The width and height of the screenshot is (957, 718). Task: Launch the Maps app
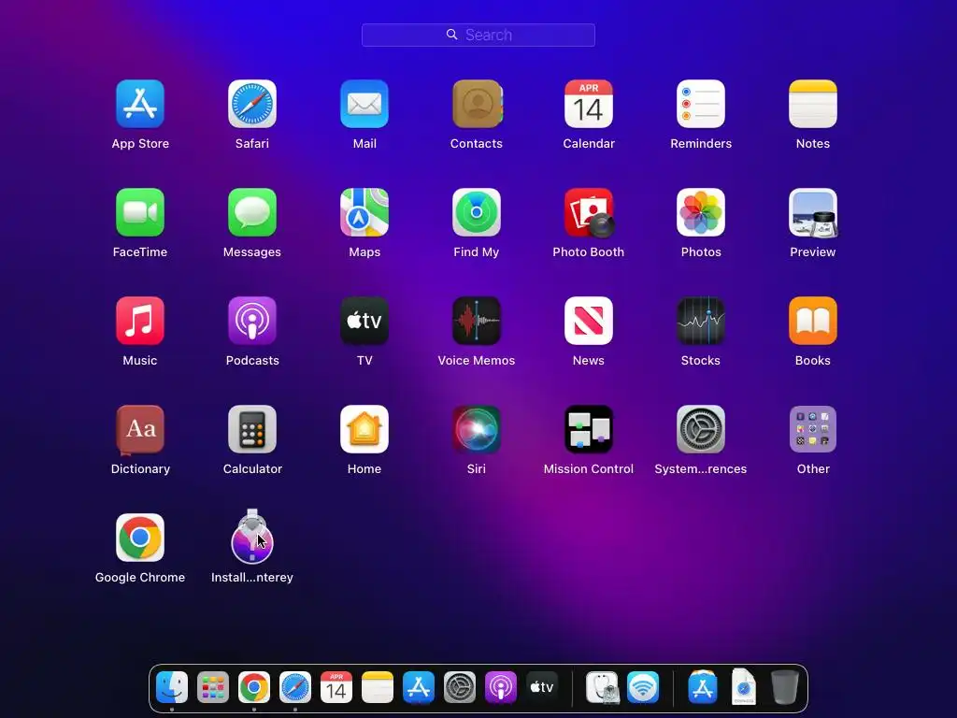tap(364, 212)
